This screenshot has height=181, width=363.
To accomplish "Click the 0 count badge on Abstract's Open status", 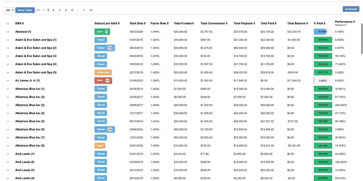I will tap(106, 31).
